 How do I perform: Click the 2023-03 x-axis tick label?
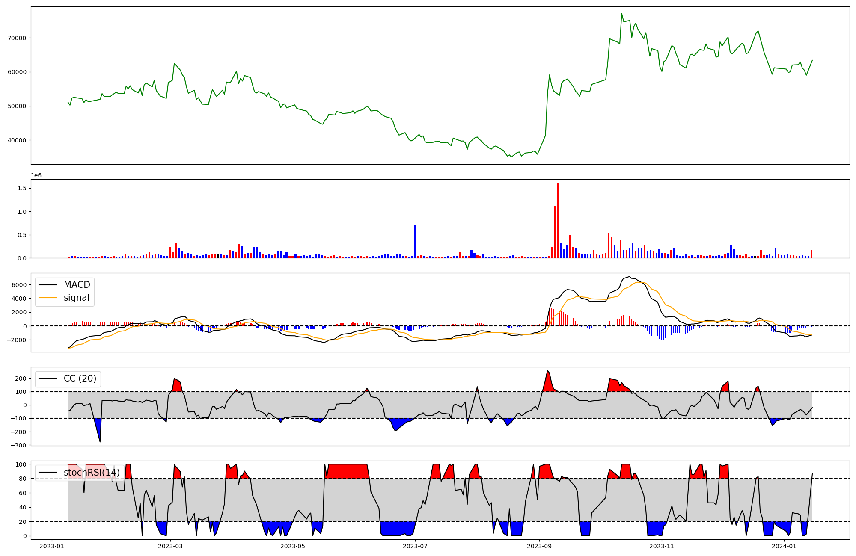pos(170,546)
